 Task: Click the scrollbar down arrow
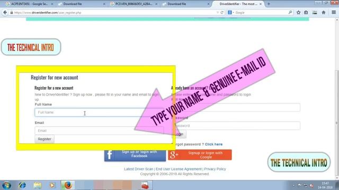click(337, 178)
